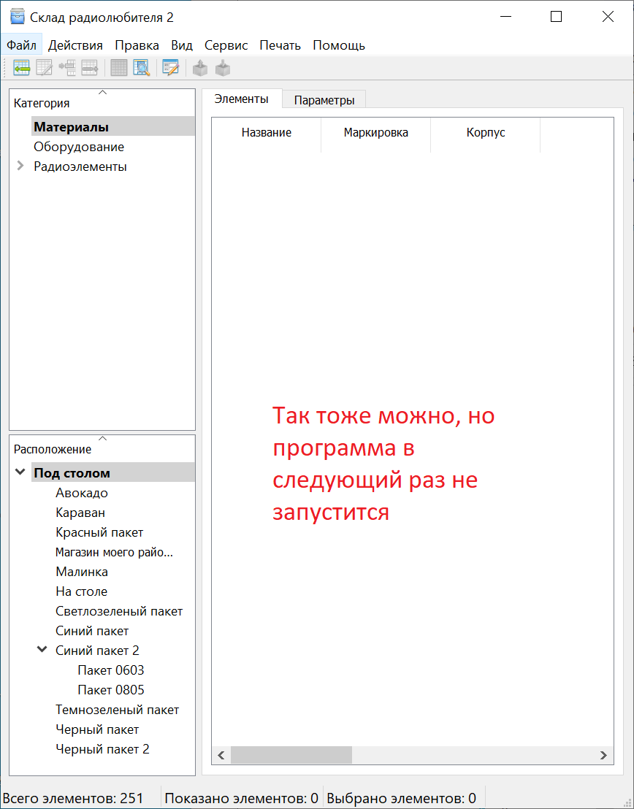This screenshot has height=809, width=634.
Task: Click the Название column header
Action: pos(267,133)
